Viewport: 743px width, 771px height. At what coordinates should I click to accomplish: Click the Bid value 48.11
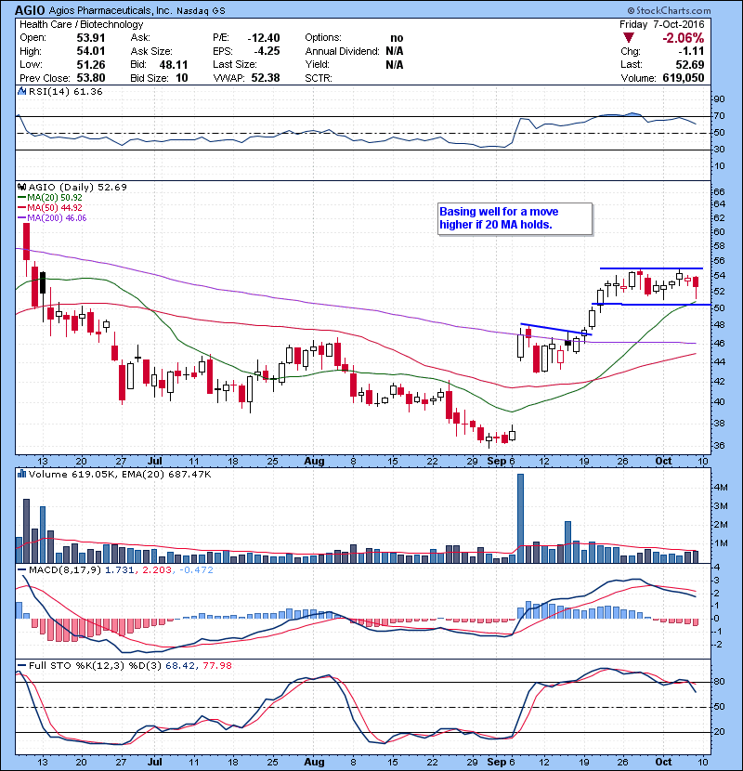[173, 65]
